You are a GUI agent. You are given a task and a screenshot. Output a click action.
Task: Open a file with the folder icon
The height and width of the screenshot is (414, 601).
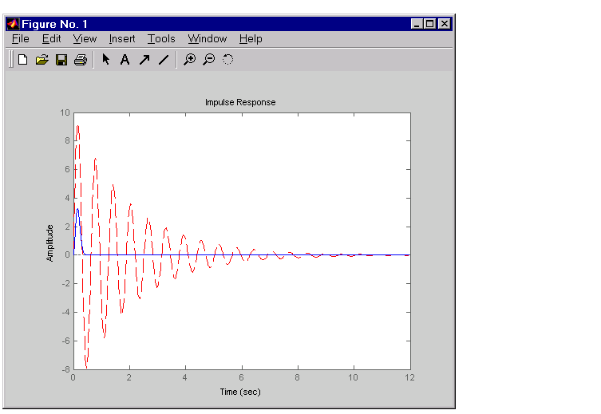point(42,60)
